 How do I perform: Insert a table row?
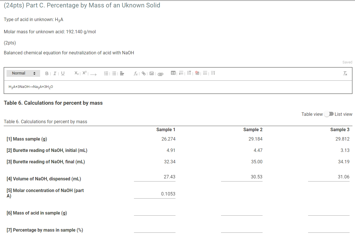181,73
